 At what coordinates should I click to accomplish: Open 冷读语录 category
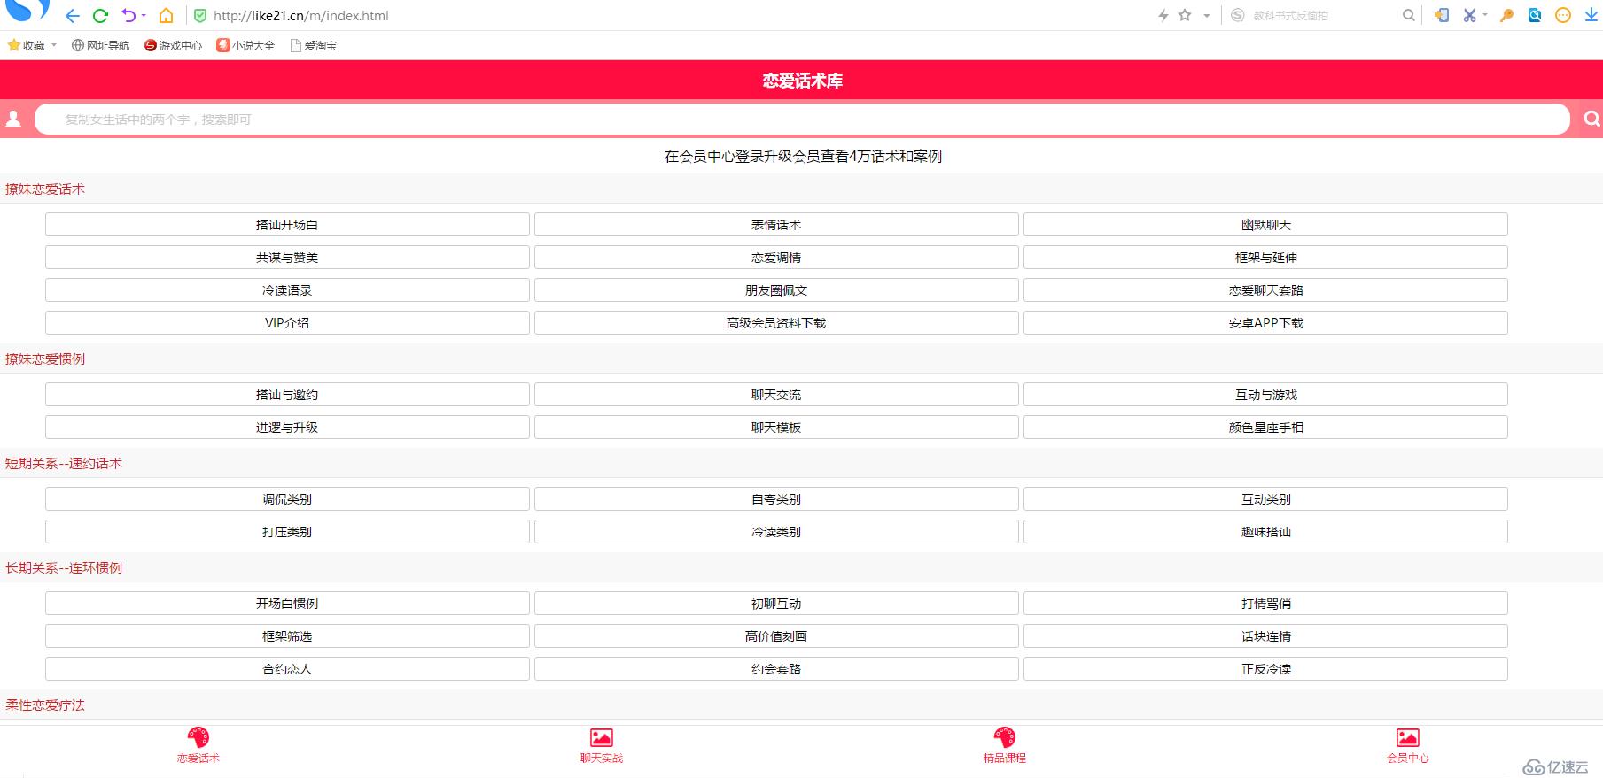[x=287, y=290]
